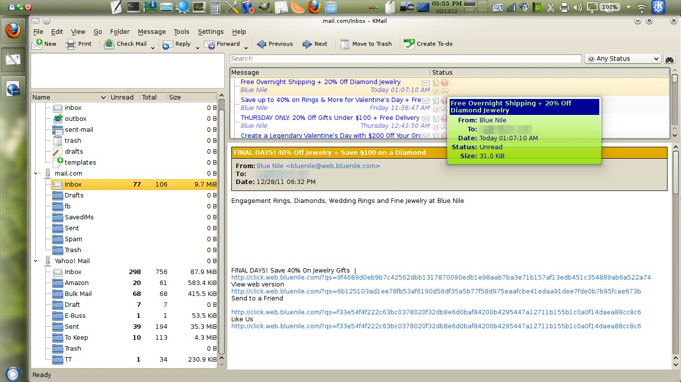
Task: Open the binoculars search dialog button
Action: click(669, 59)
